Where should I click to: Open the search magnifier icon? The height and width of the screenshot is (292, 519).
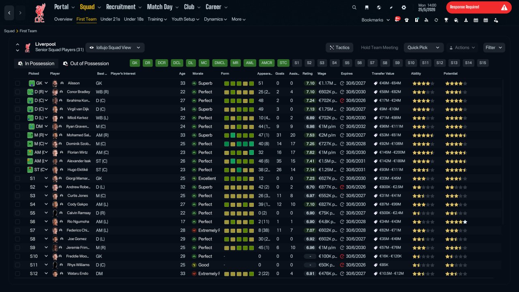[x=354, y=7]
